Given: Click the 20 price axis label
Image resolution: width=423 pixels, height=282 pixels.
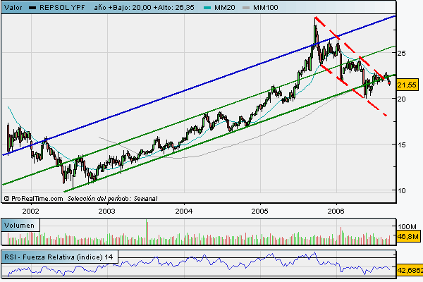Looking at the screenshot, I should click(401, 99).
